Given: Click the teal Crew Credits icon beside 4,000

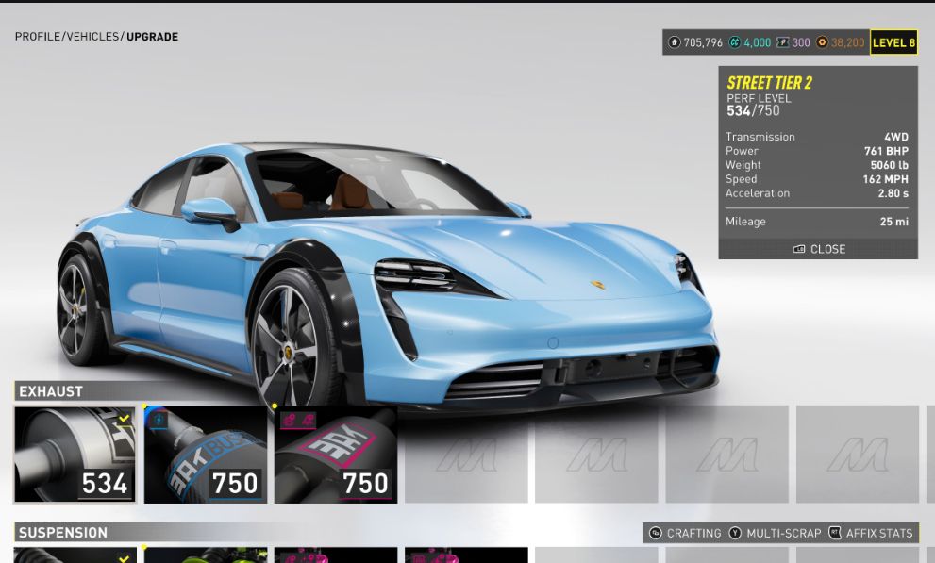Looking at the screenshot, I should [735, 42].
